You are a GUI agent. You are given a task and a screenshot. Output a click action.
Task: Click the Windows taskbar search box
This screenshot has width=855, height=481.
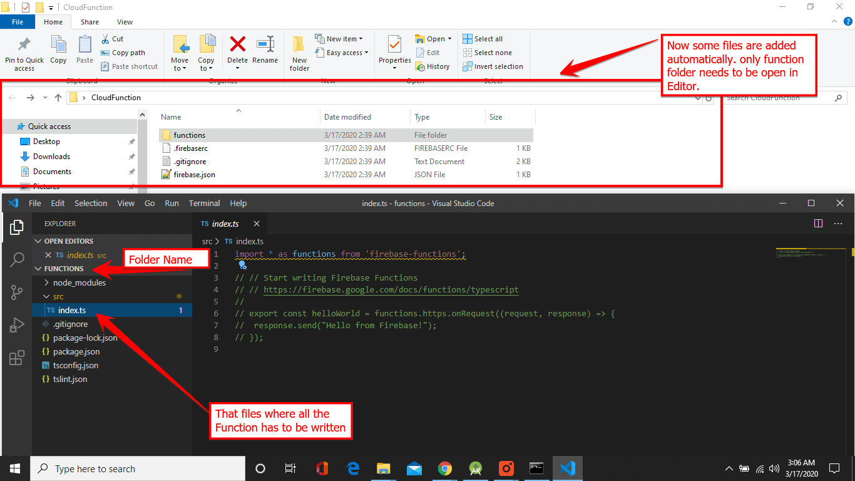[x=138, y=468]
